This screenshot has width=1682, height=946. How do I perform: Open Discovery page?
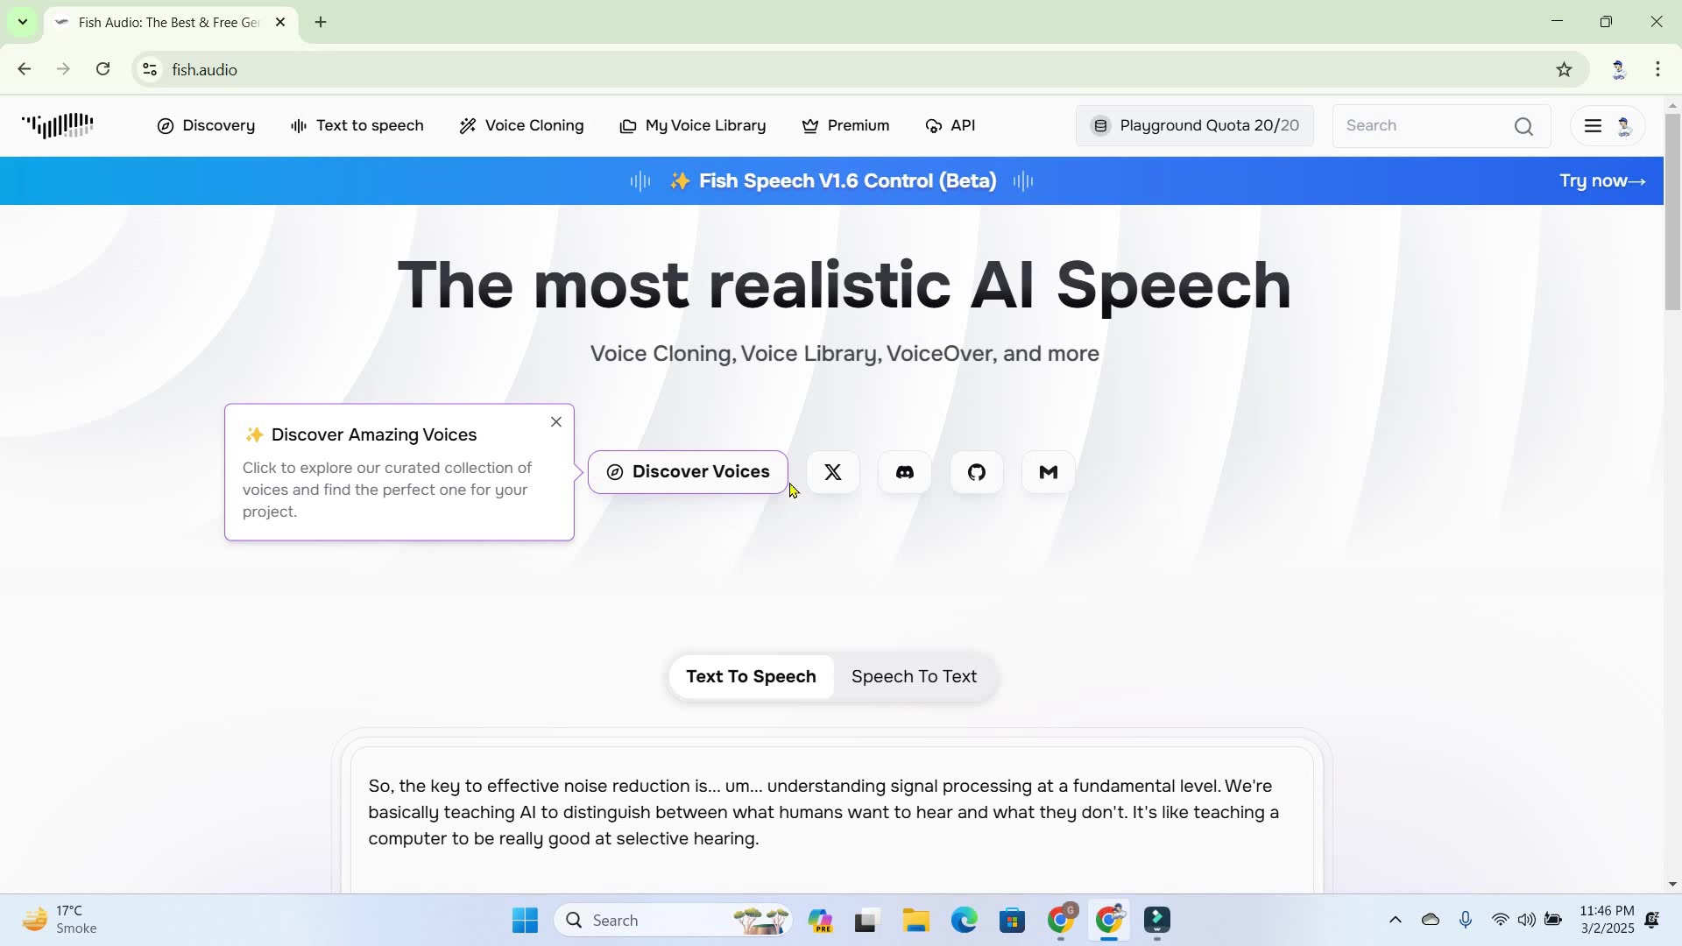207,126
